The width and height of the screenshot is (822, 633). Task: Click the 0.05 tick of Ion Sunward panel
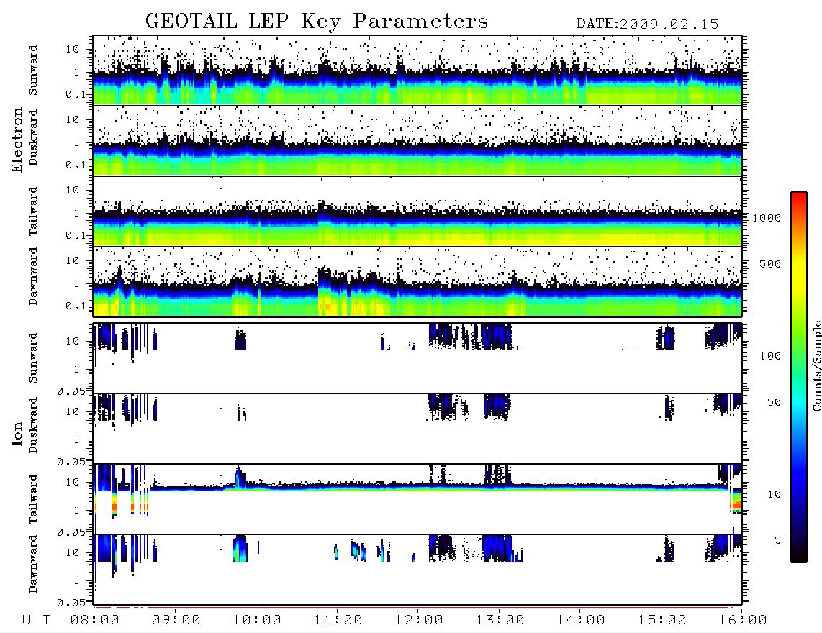pyautogui.click(x=71, y=391)
